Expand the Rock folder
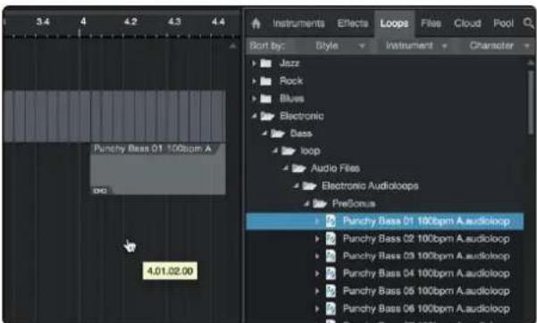The width and height of the screenshot is (537, 323). point(254,81)
